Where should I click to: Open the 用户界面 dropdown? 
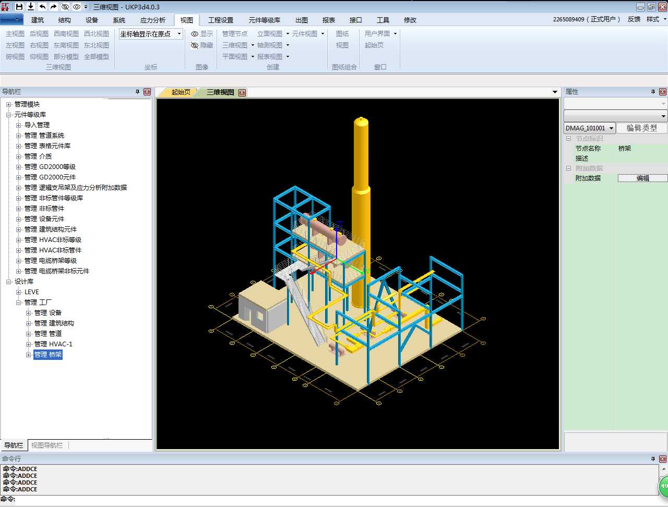[381, 34]
